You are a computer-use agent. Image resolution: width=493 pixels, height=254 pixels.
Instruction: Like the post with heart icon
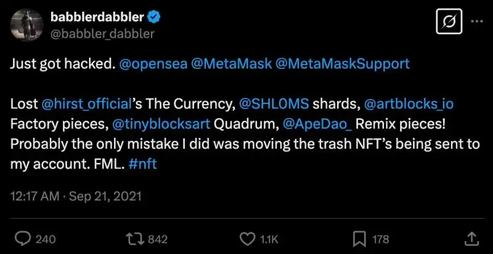coord(247,239)
